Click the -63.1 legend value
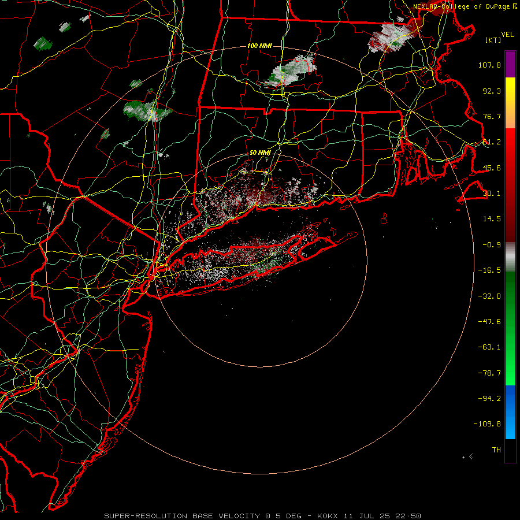This screenshot has width=520, height=520. [x=489, y=347]
